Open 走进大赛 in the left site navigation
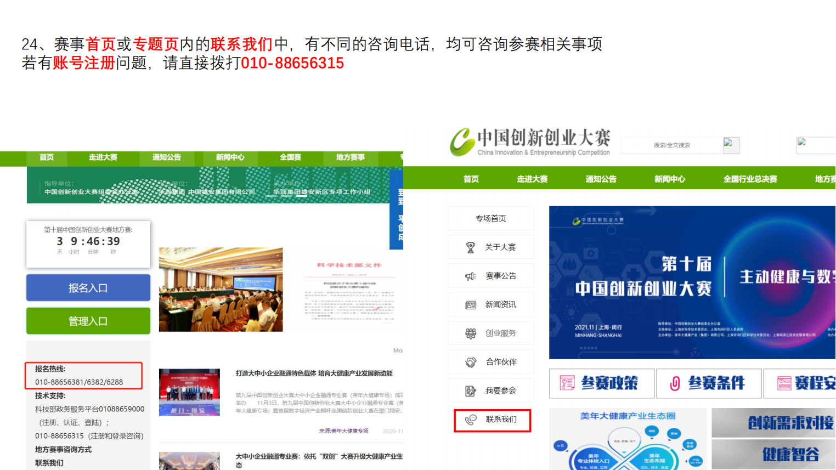The width and height of the screenshot is (836, 470). tap(103, 157)
